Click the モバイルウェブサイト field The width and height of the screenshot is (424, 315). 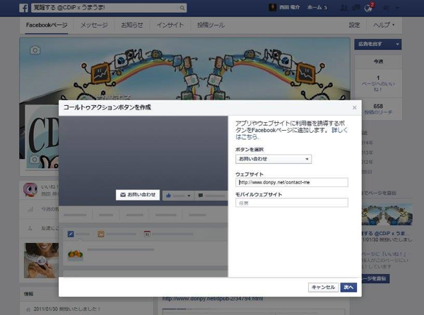pos(291,203)
